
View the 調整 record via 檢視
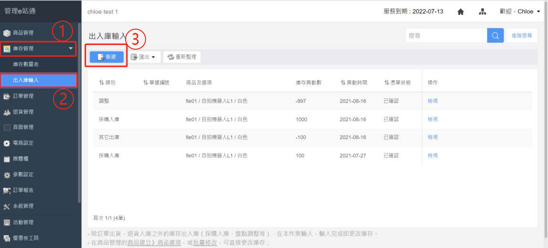coord(432,101)
